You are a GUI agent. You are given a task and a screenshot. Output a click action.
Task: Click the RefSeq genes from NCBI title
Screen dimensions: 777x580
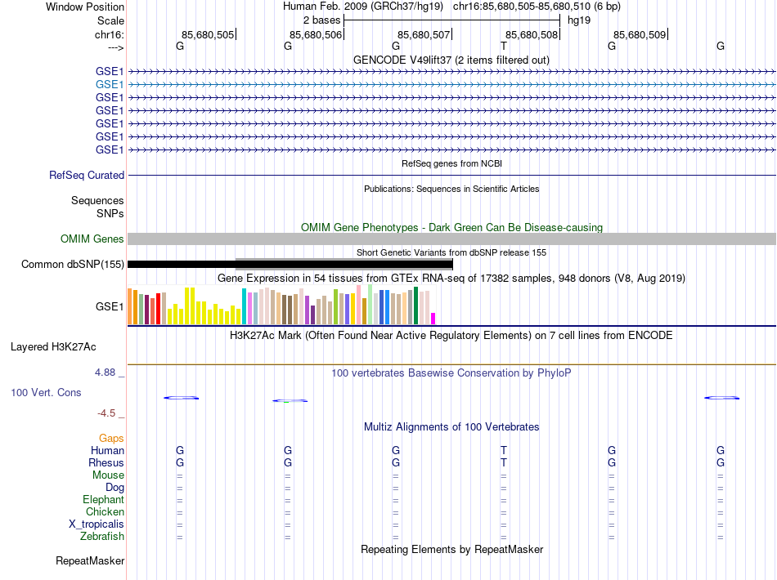click(x=452, y=163)
